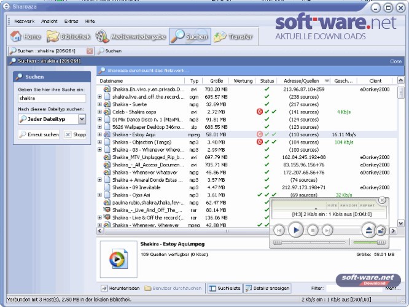Select 'Shakira - 03 - Whenever Where...' row

pyautogui.click(x=247, y=150)
